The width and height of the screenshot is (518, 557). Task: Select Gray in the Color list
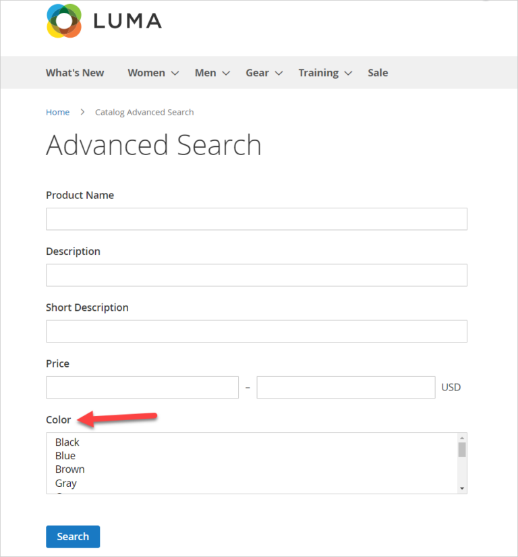[x=66, y=483]
